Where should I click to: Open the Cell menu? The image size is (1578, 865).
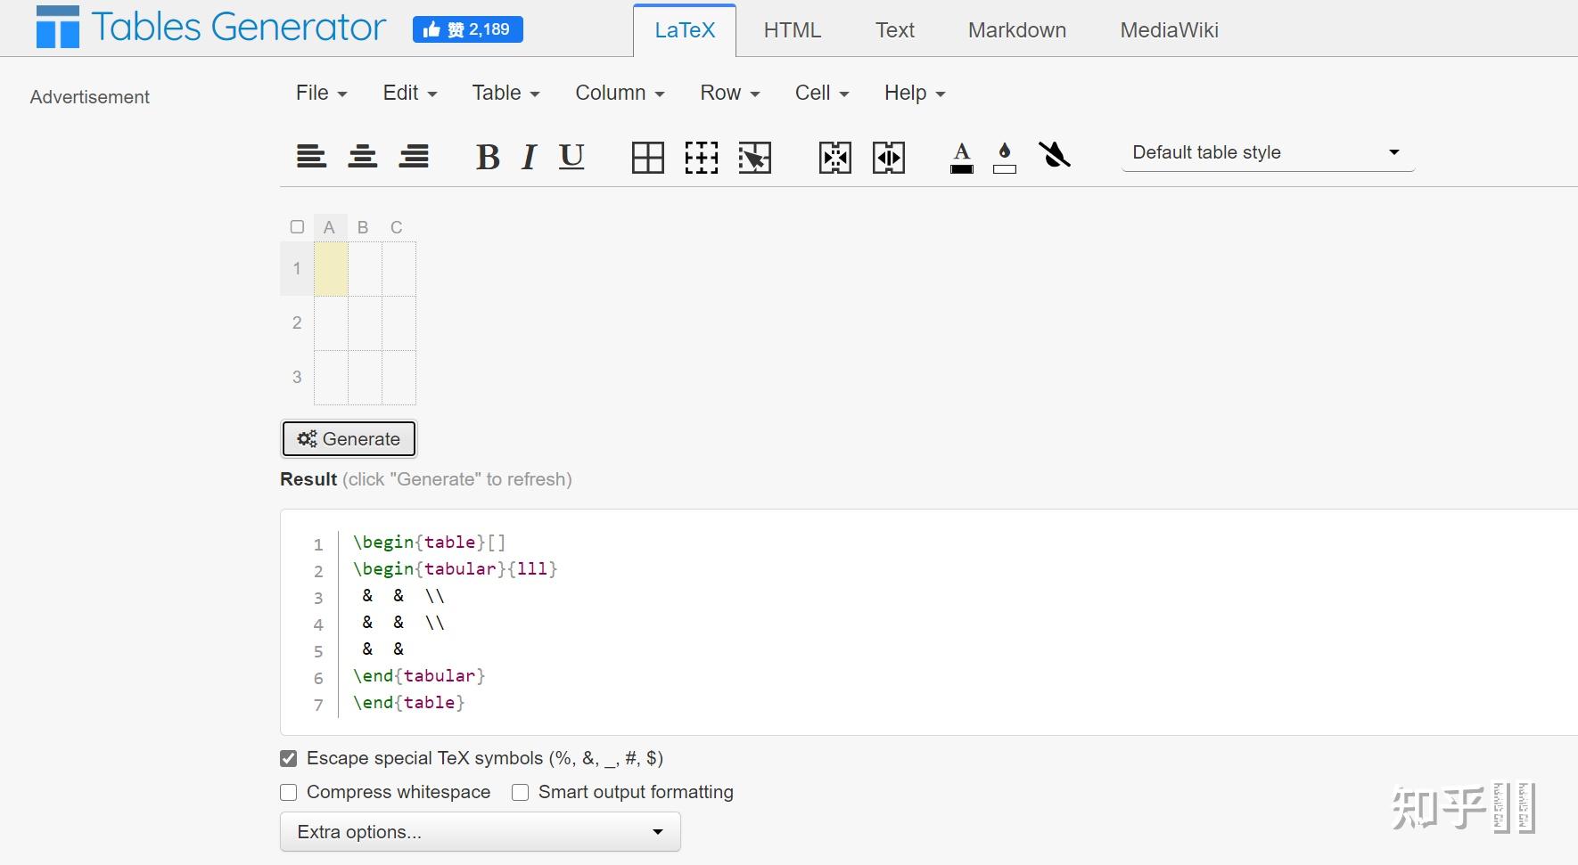tap(822, 93)
